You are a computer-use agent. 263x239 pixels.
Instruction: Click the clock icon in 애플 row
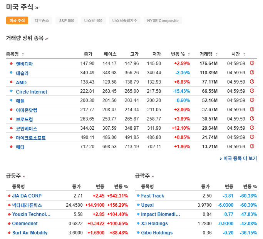click(x=252, y=100)
